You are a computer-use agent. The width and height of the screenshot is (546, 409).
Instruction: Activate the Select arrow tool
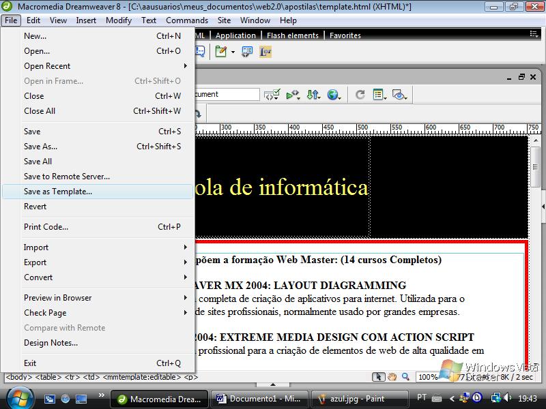point(379,377)
